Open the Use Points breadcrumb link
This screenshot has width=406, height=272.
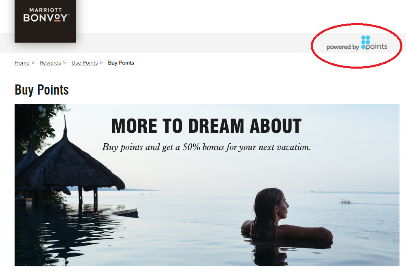coord(85,63)
